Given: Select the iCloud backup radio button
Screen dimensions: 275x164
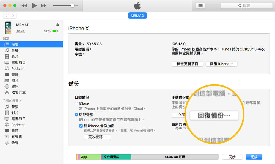Looking at the screenshot, I should pyautogui.click(x=76, y=104).
